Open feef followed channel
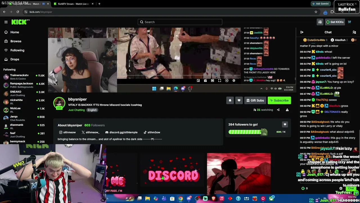 click(24, 134)
